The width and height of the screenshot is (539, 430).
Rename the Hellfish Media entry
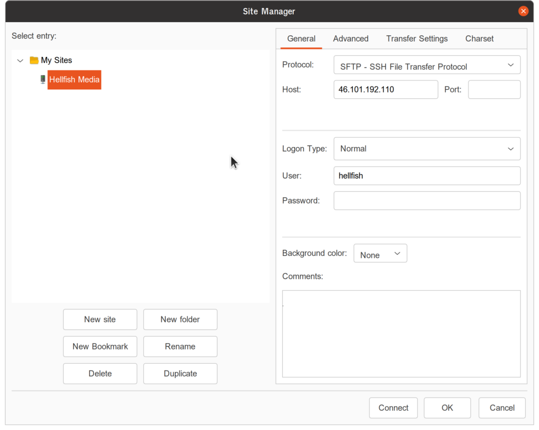[x=180, y=346]
